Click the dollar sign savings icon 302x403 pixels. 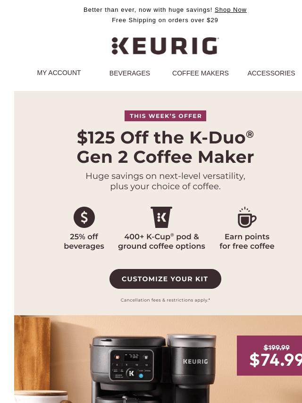pyautogui.click(x=84, y=217)
